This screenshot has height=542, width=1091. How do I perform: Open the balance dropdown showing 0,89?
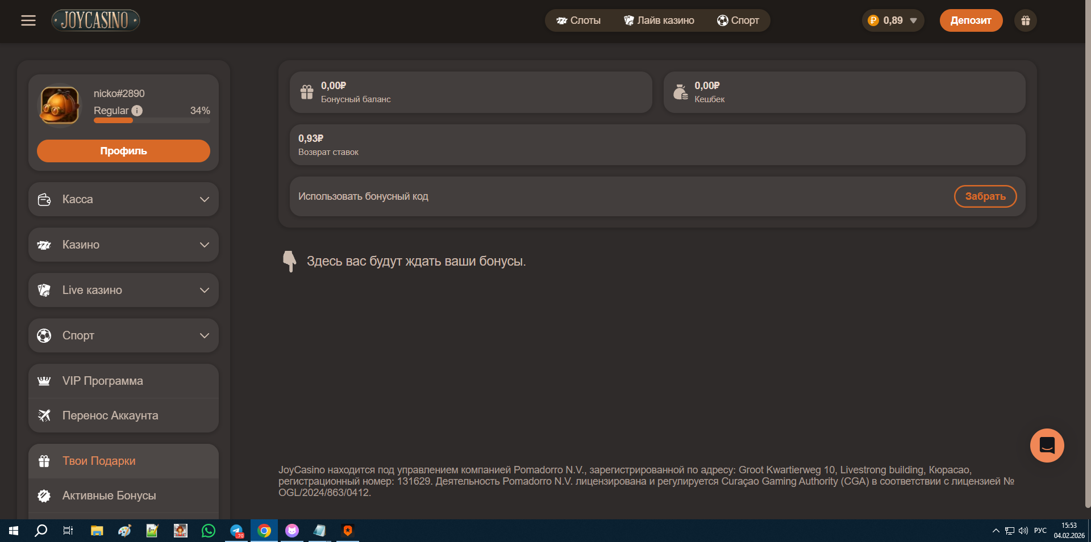(x=893, y=20)
